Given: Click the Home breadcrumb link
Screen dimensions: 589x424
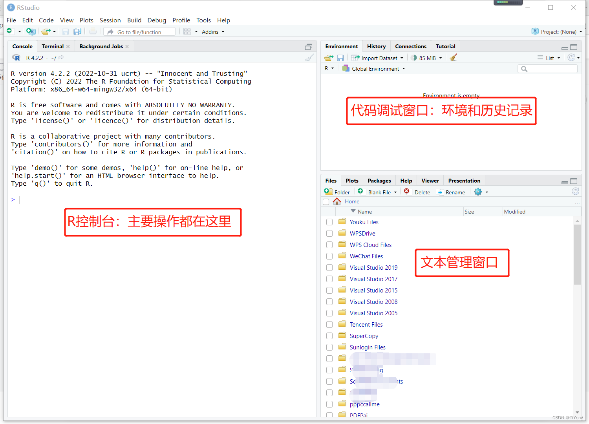Looking at the screenshot, I should (352, 201).
